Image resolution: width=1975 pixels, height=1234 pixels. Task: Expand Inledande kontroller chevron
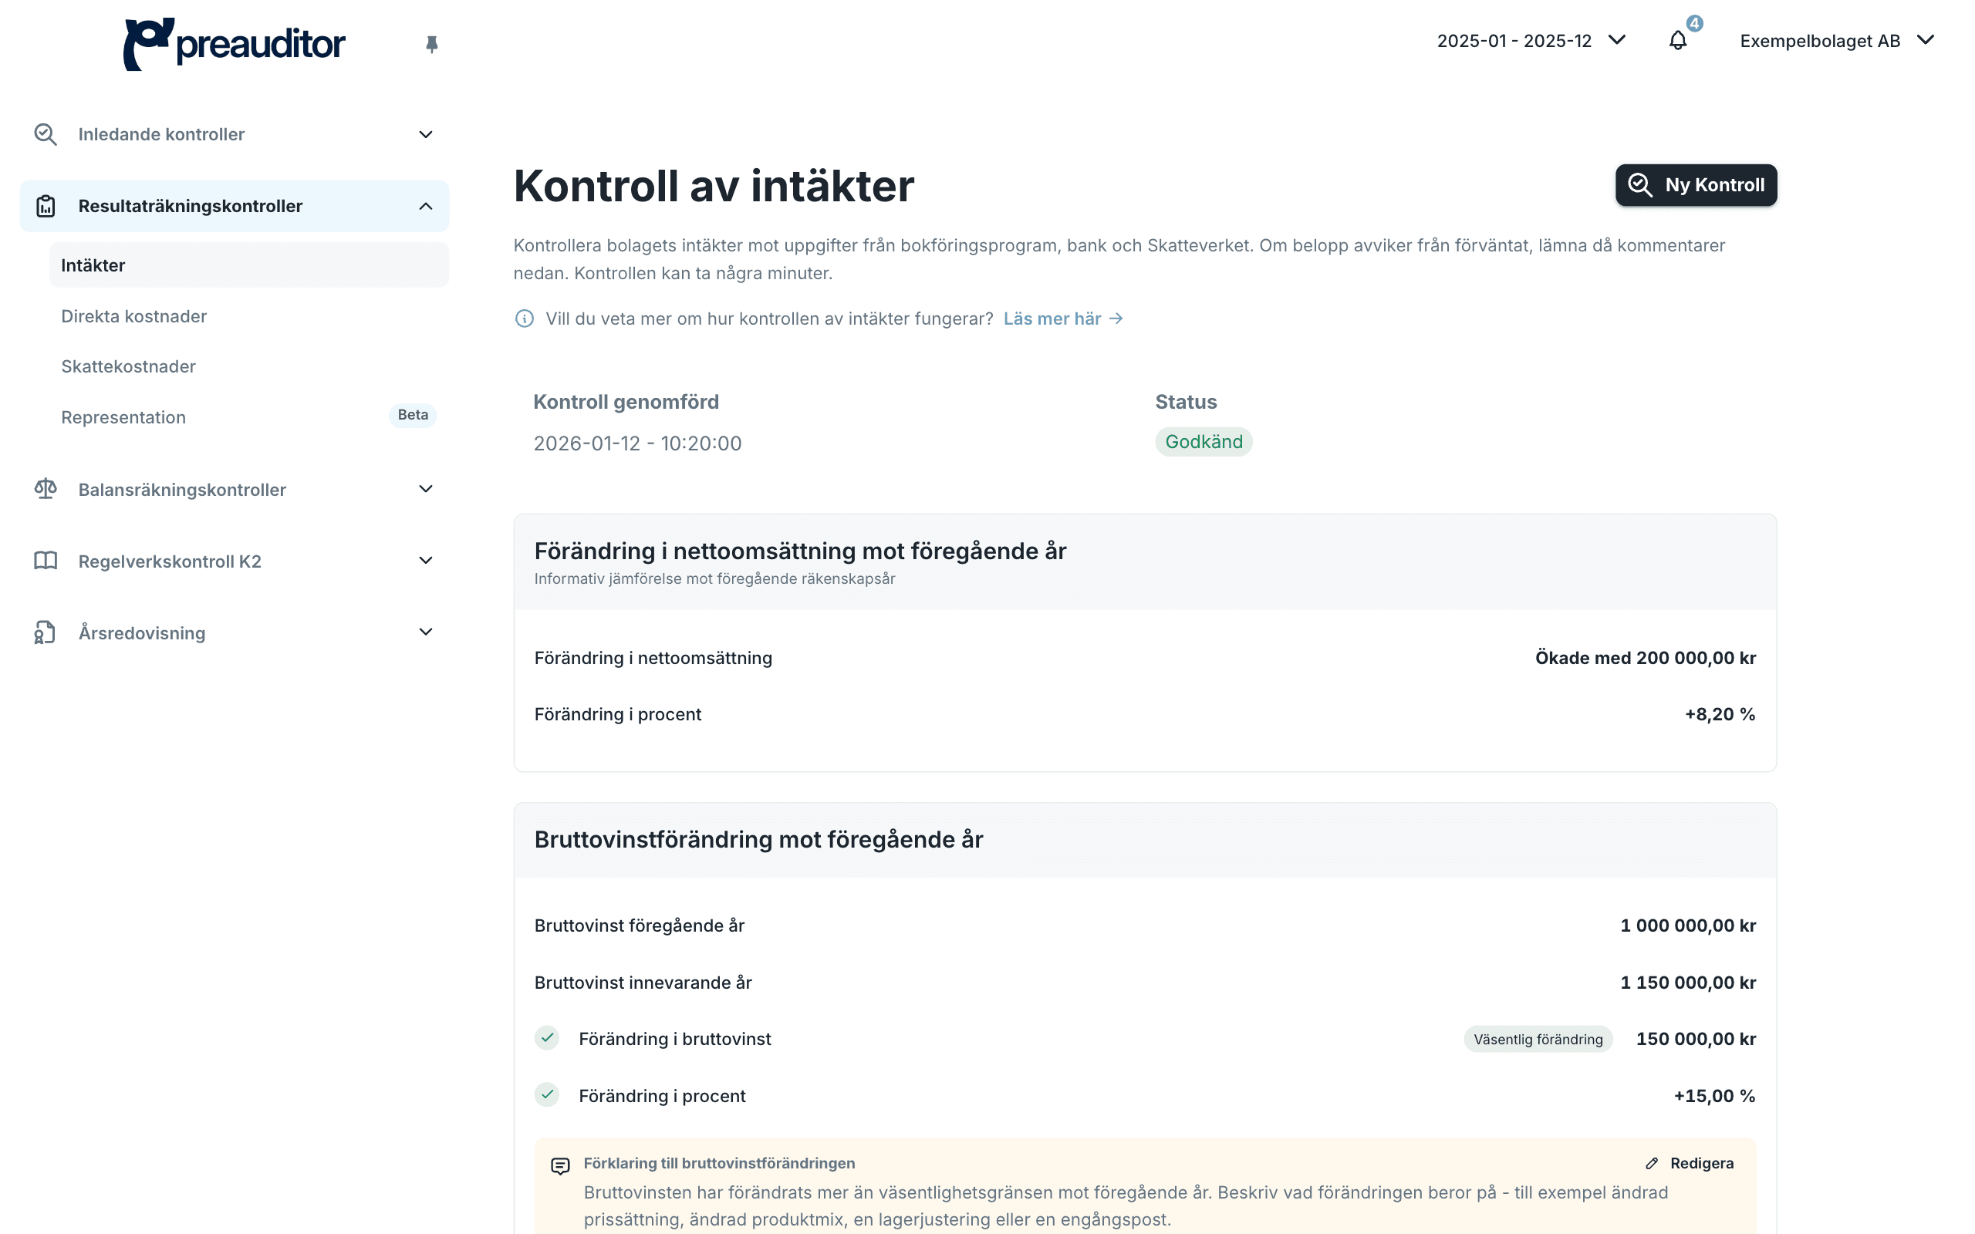(x=425, y=134)
